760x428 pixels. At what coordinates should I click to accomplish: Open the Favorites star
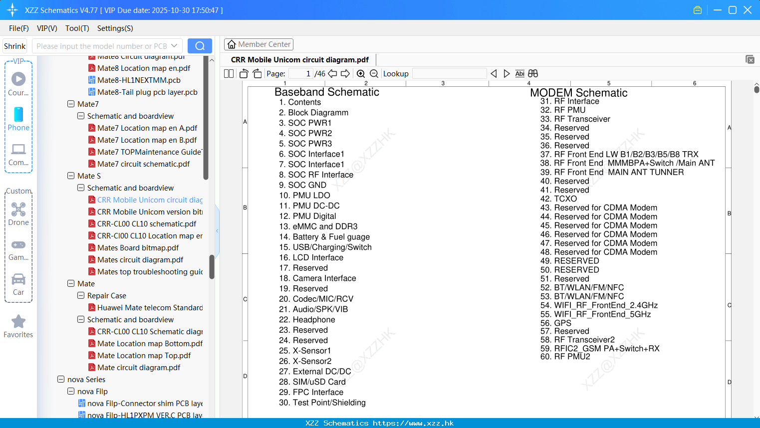tap(18, 327)
